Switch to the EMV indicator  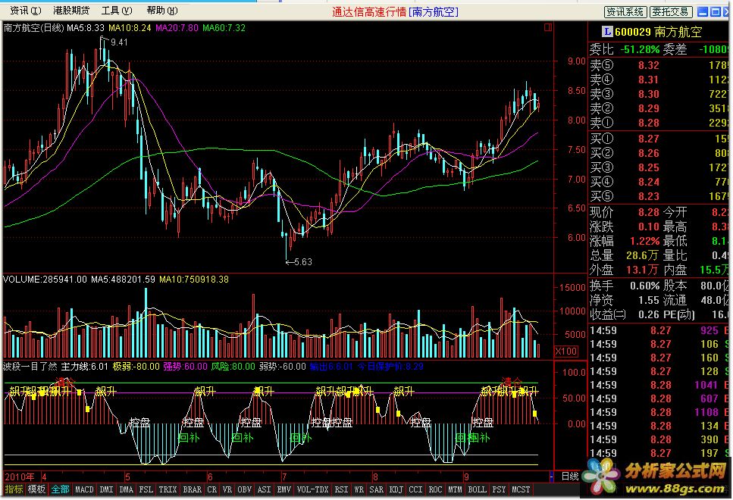(x=283, y=489)
